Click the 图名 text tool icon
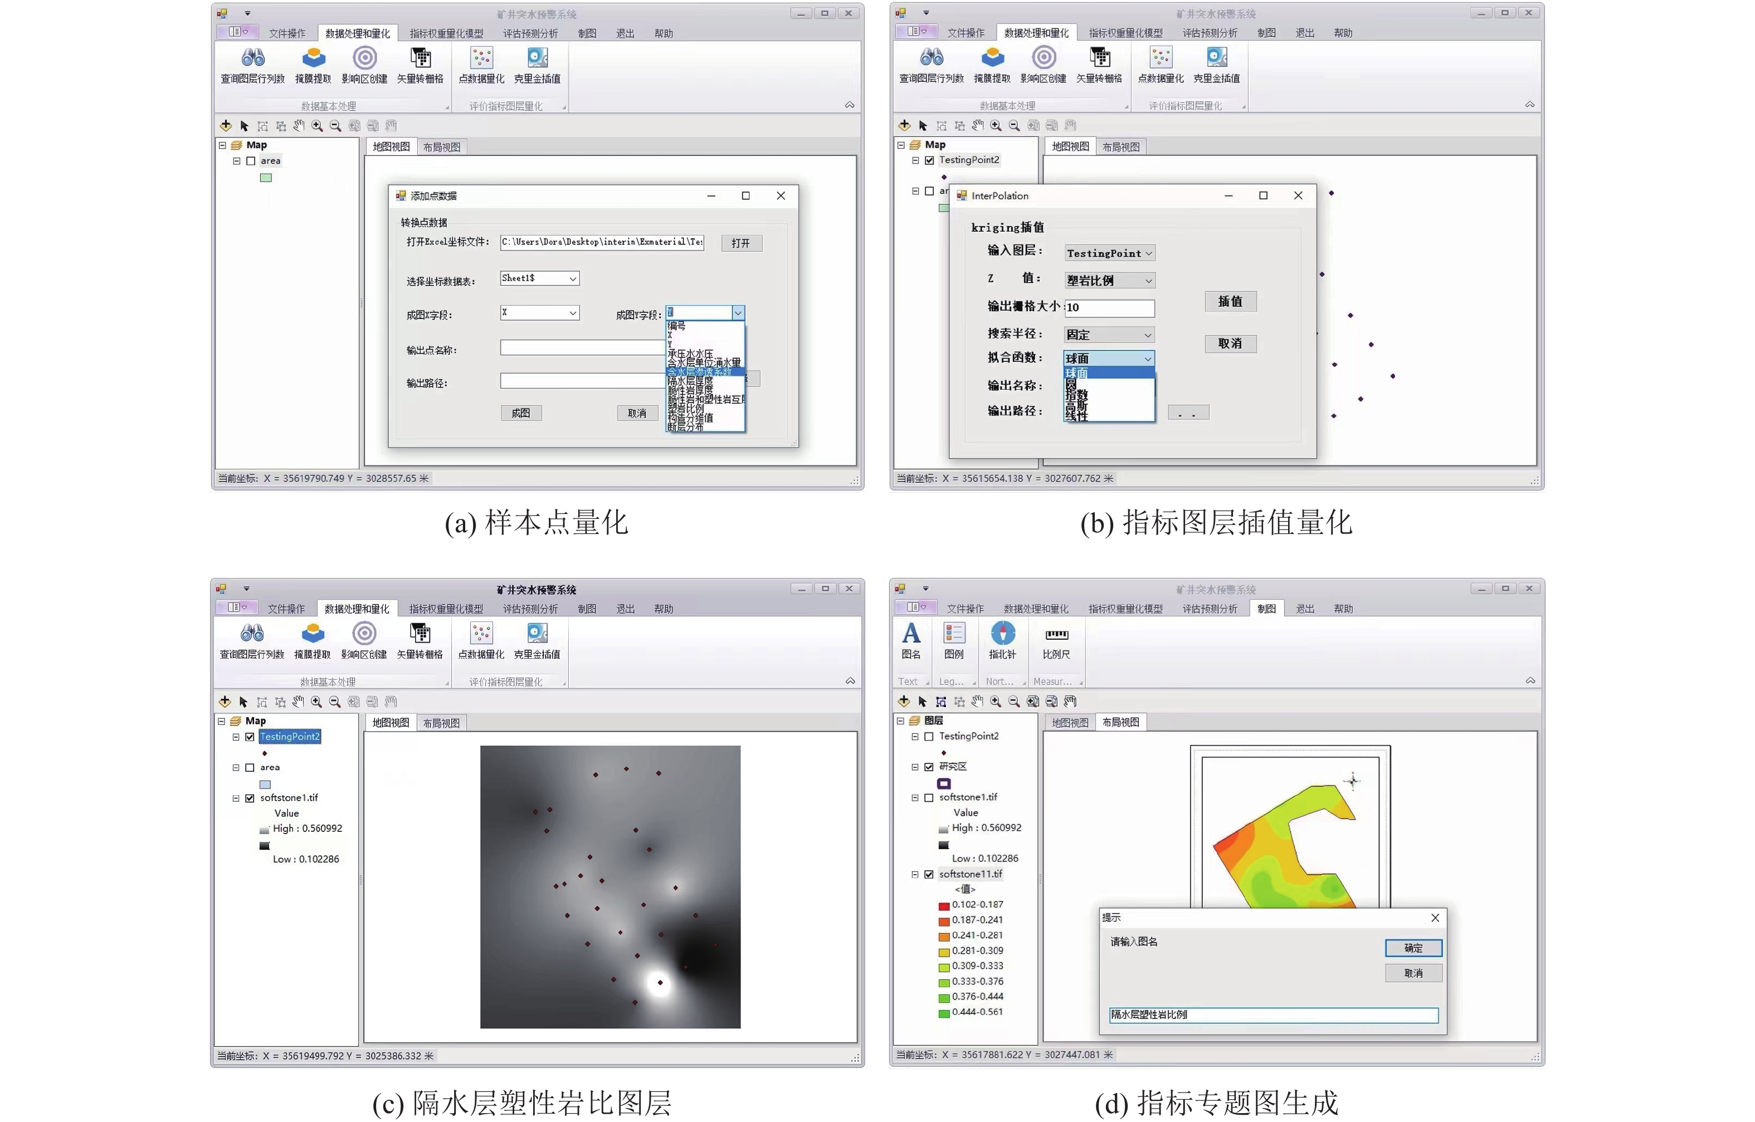Screen dimensions: 1755x1122 [910, 634]
